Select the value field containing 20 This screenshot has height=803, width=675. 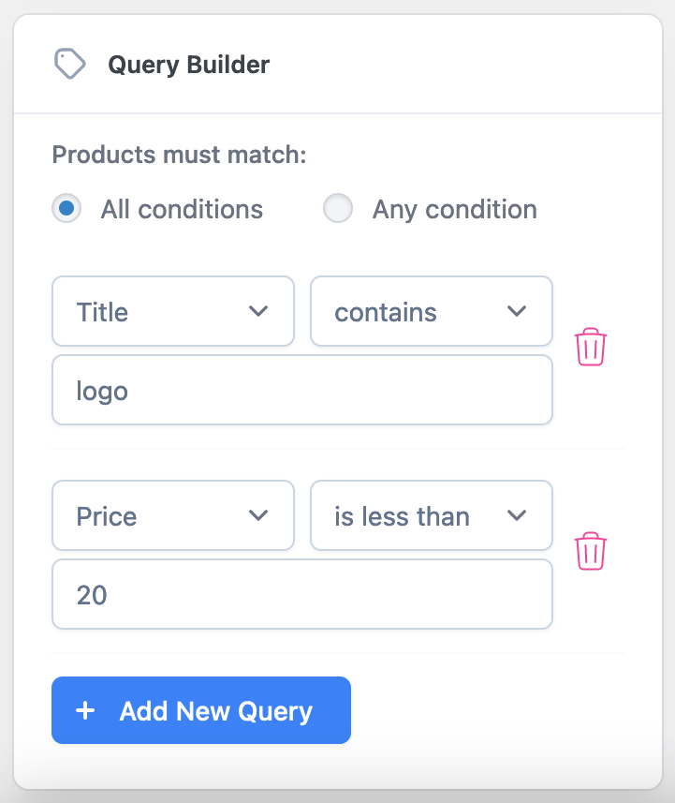tap(301, 594)
